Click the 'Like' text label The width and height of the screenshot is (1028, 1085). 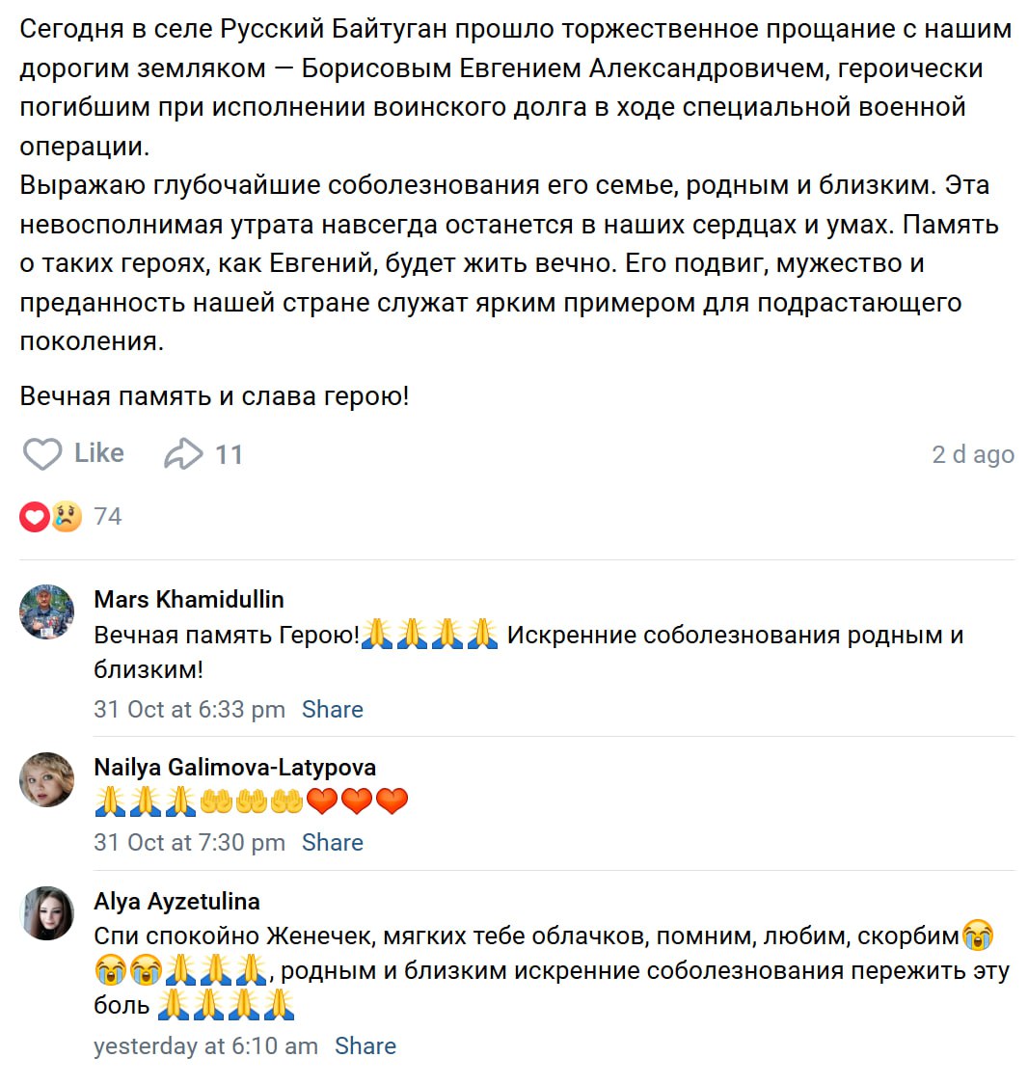[x=99, y=453]
